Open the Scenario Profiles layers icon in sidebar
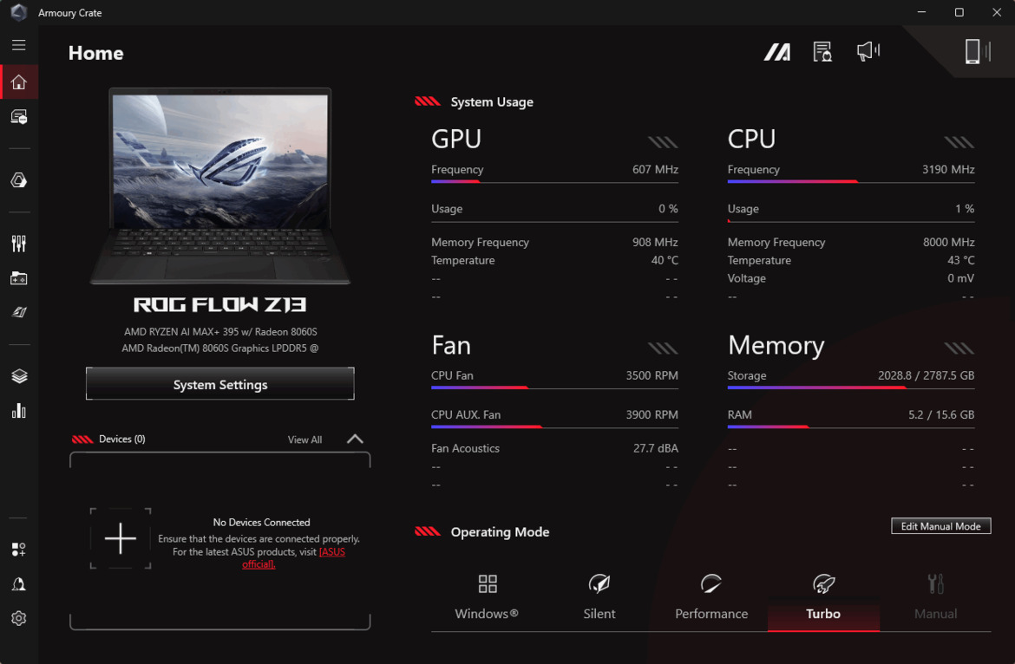 coord(18,375)
